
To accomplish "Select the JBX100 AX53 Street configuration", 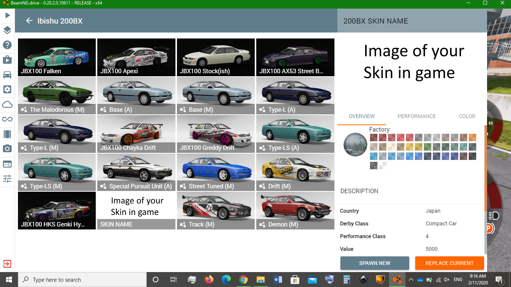I will coord(295,57).
